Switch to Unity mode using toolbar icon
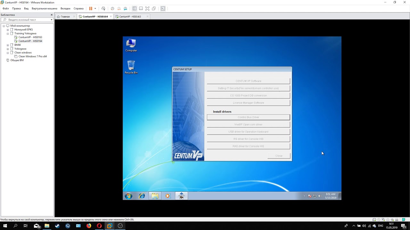410x230 pixels. [x=154, y=9]
